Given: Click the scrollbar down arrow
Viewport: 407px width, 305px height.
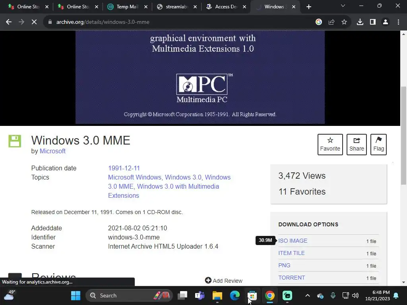Looking at the screenshot, I should 404,282.
